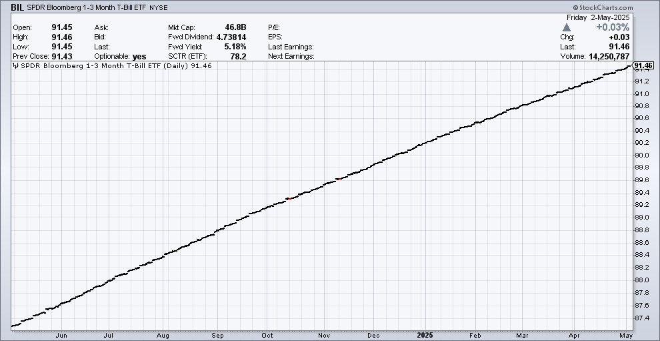Image resolution: width=660 pixels, height=341 pixels.
Task: Click the Mar label on the time axis
Action: [522, 336]
